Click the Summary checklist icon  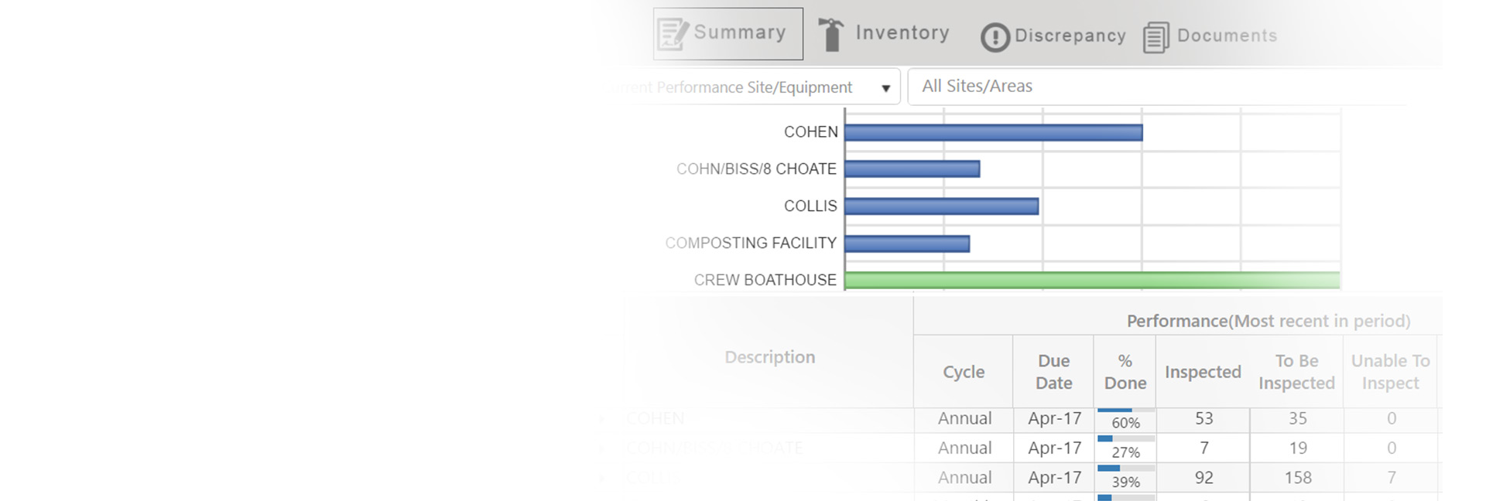point(672,34)
